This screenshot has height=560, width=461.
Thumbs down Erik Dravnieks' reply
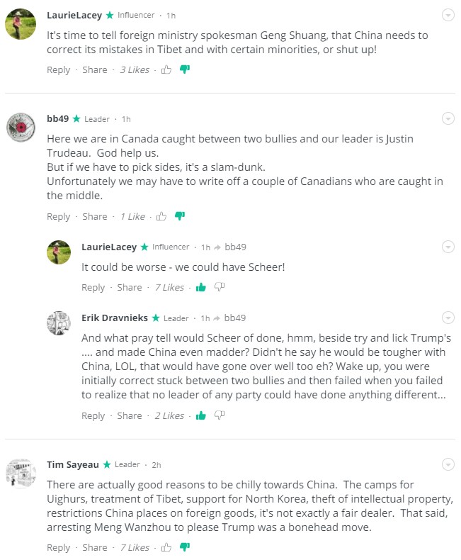click(x=220, y=415)
